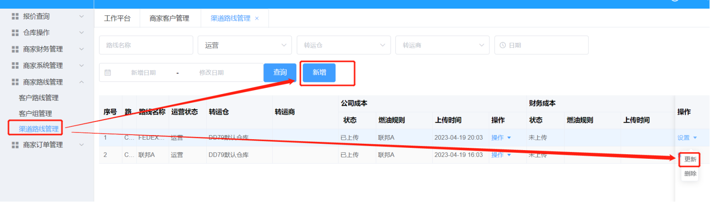This screenshot has width=710, height=202.
Task: Switch to the 工作平台 tab
Action: tap(117, 18)
